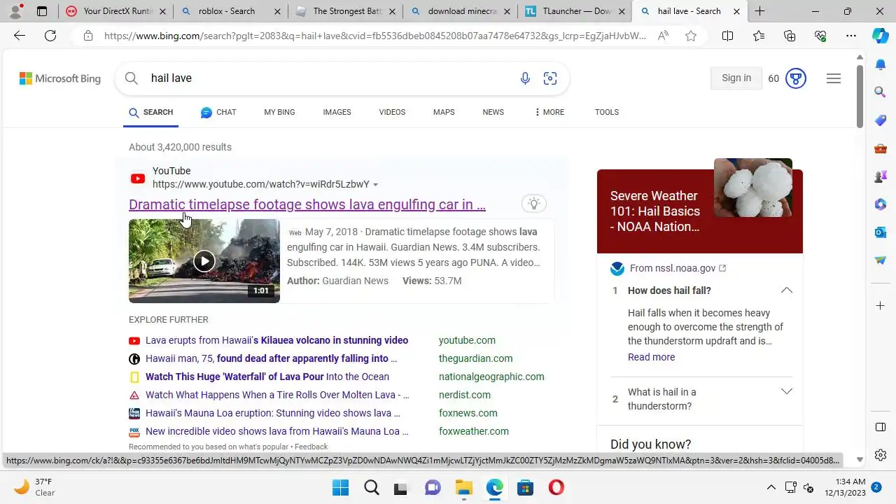Screen dimensions: 896x504
Task: Open 'Lava erupts from Hawaii's Kilauea volcano' link
Action: 276,340
